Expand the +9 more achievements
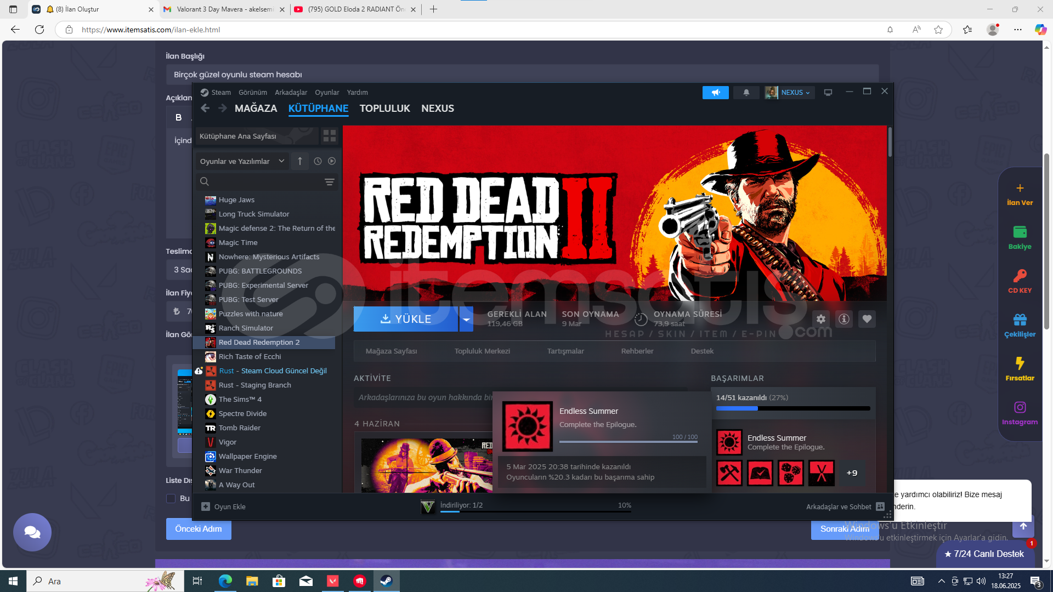 (x=852, y=473)
